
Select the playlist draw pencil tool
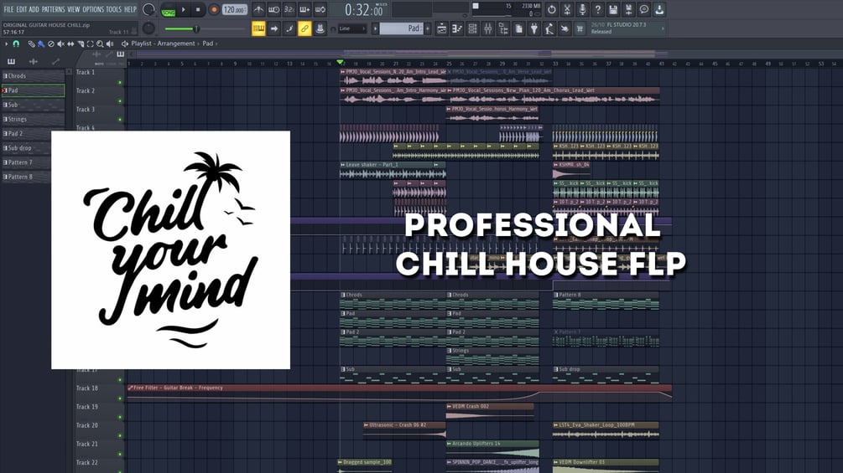pos(31,44)
